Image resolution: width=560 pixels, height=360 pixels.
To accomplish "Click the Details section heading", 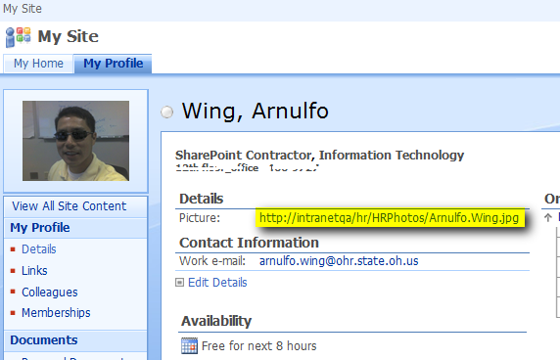I will pyautogui.click(x=201, y=199).
